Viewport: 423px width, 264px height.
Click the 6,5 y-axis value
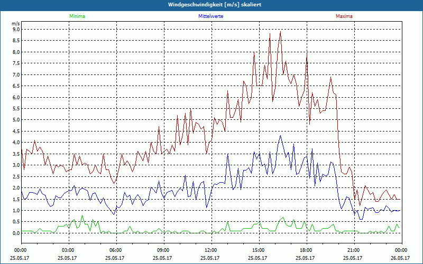16,86
